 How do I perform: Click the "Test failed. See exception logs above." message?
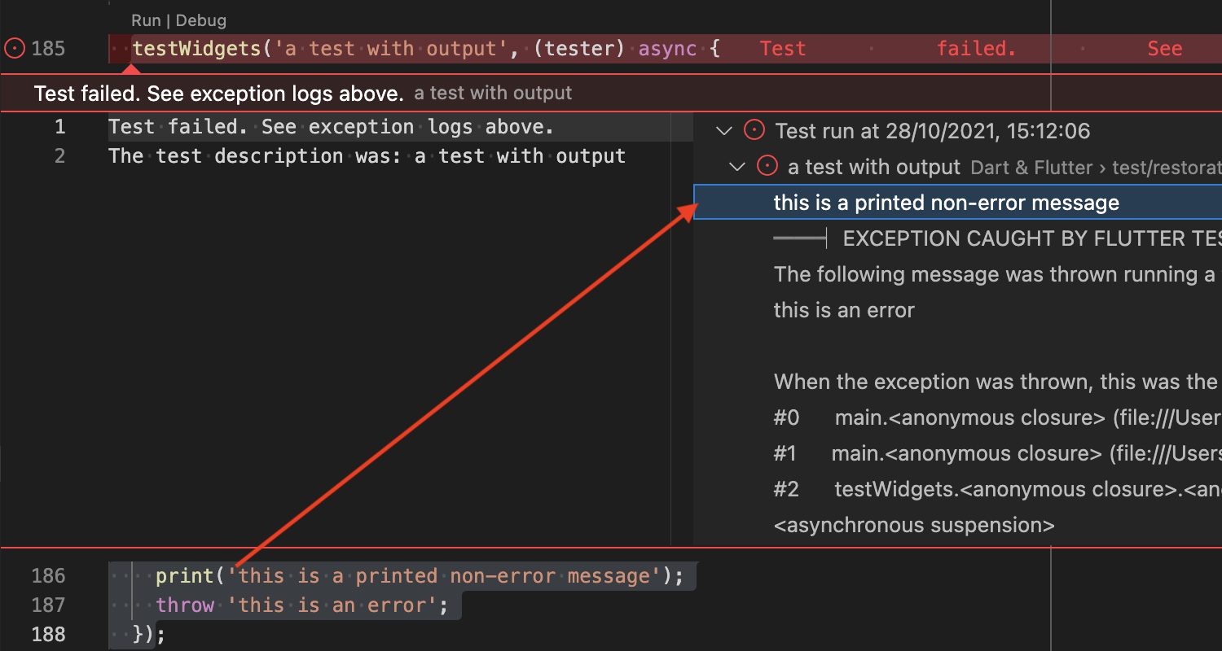click(218, 93)
